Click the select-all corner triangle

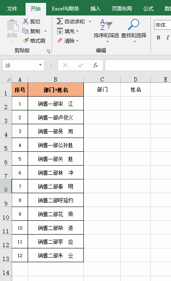coord(8,79)
